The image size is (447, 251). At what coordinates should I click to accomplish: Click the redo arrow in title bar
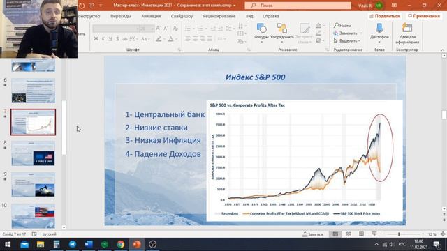click(82, 6)
